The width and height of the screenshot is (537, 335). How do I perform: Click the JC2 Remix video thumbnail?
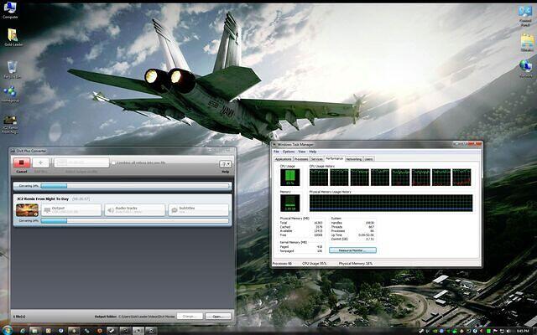tap(26, 209)
